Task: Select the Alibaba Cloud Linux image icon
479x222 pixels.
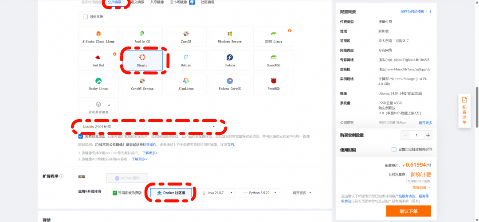Action: [x=98, y=34]
